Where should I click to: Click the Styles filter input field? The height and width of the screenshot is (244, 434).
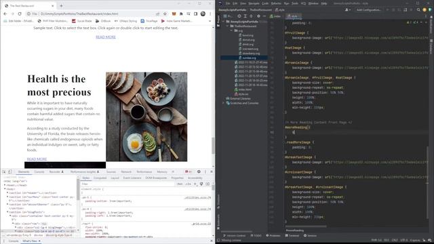coord(127,184)
